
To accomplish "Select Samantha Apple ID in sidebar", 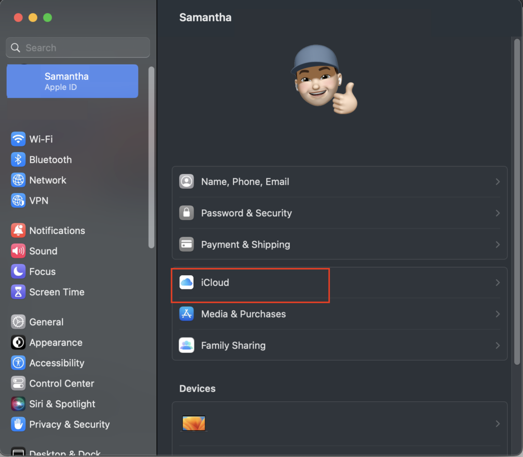I will [72, 81].
